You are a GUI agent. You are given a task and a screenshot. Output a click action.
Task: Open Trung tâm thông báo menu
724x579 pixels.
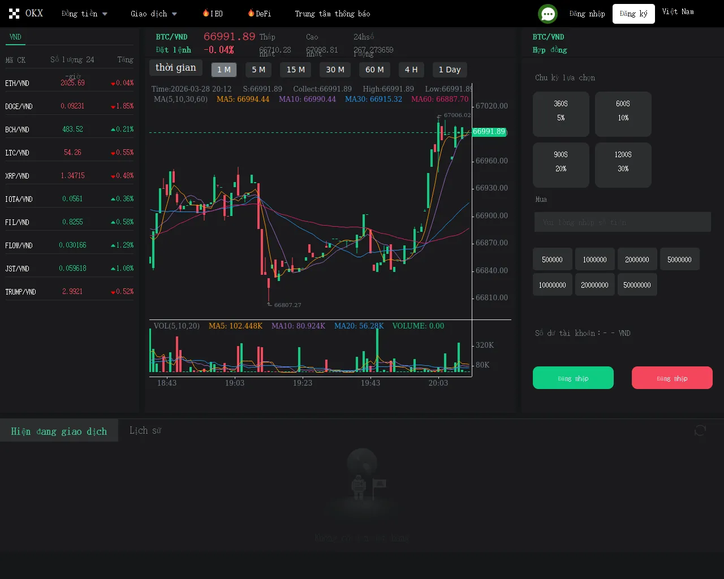pos(332,14)
